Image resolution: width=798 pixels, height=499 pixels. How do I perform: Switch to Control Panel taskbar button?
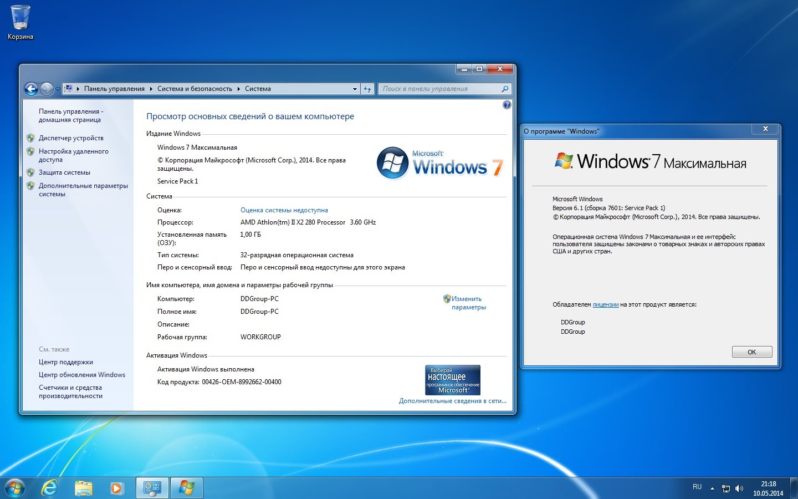152,488
